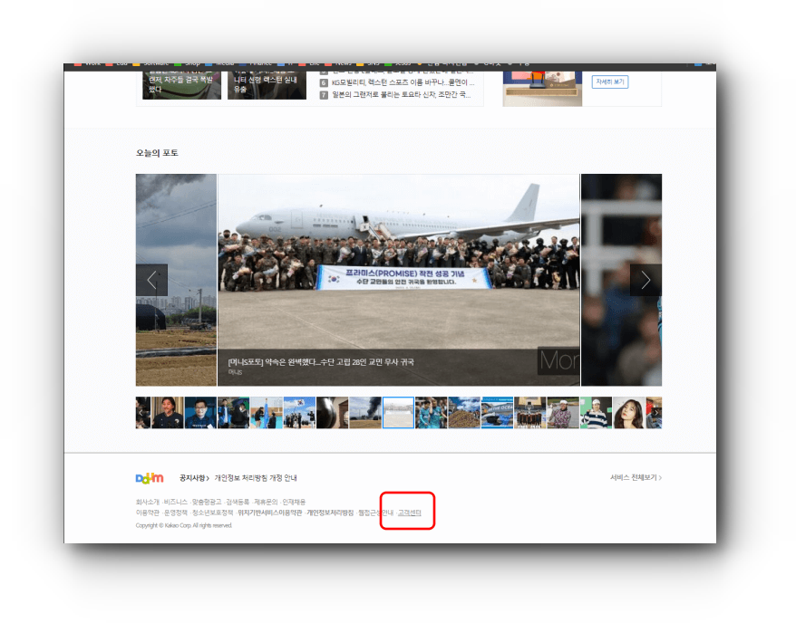796x623 pixels.
Task: Open the 웹접근성안내 footer link
Action: click(375, 513)
